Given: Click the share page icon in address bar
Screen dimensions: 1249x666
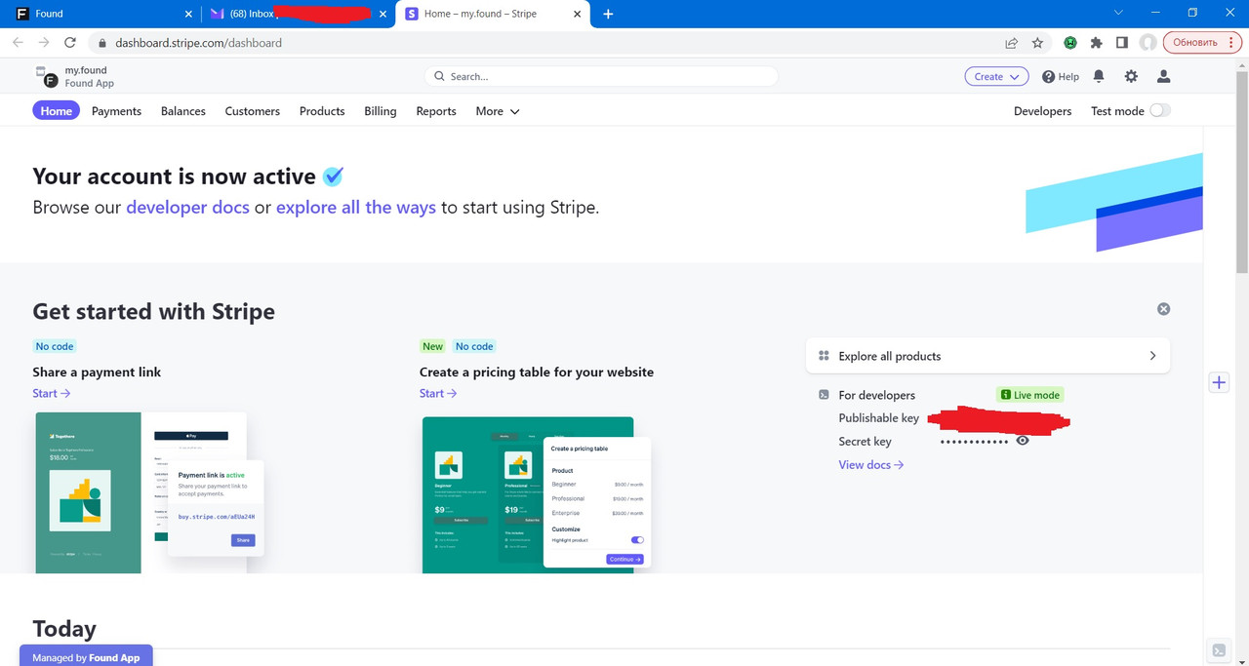Looking at the screenshot, I should (1012, 43).
